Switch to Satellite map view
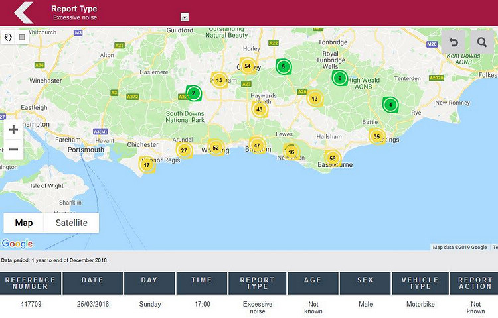 (x=71, y=223)
